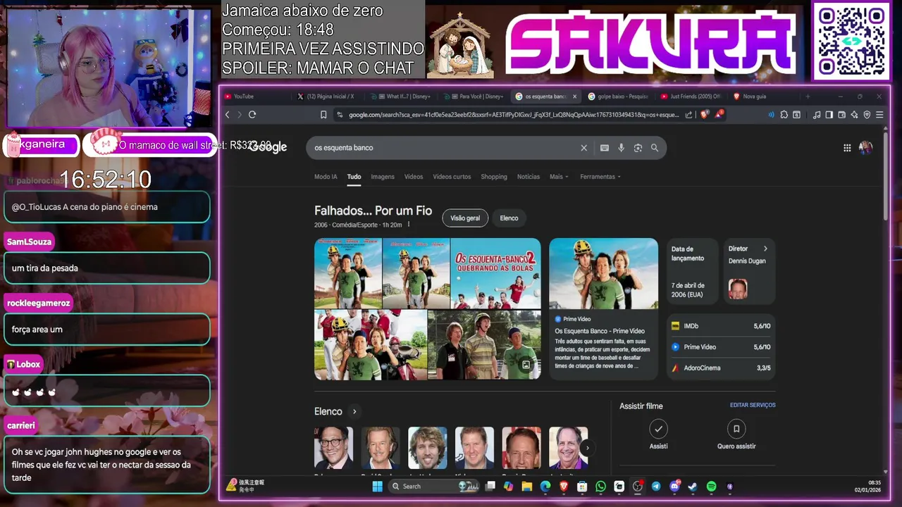Start Google voice search microphone
902x507 pixels.
click(x=621, y=148)
